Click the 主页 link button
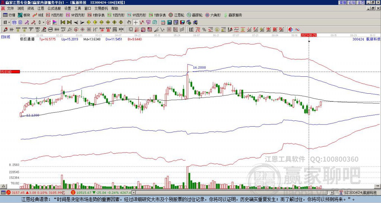This screenshot has width=381, height=203. (361, 3)
